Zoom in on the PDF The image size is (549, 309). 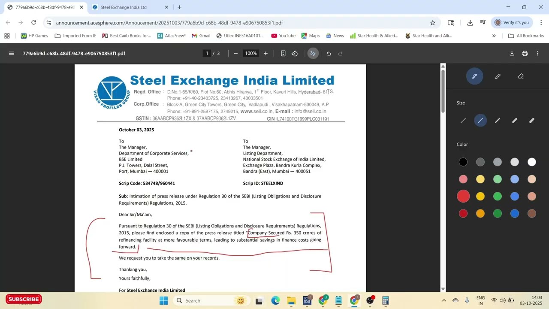[x=265, y=54]
